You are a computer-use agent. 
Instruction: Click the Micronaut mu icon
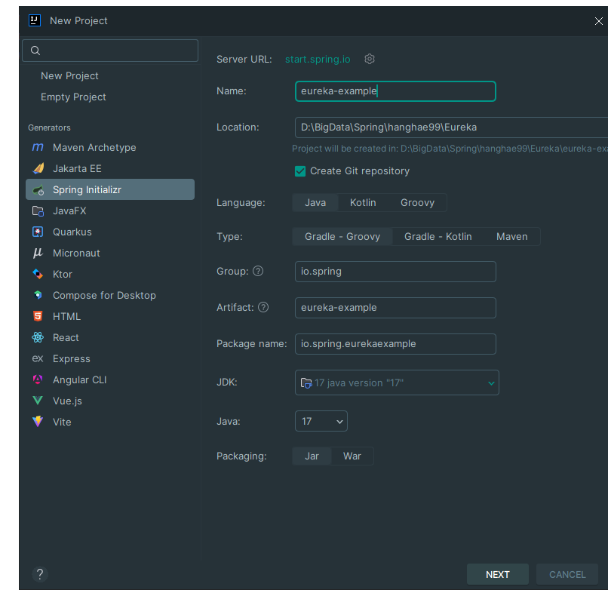click(x=38, y=253)
